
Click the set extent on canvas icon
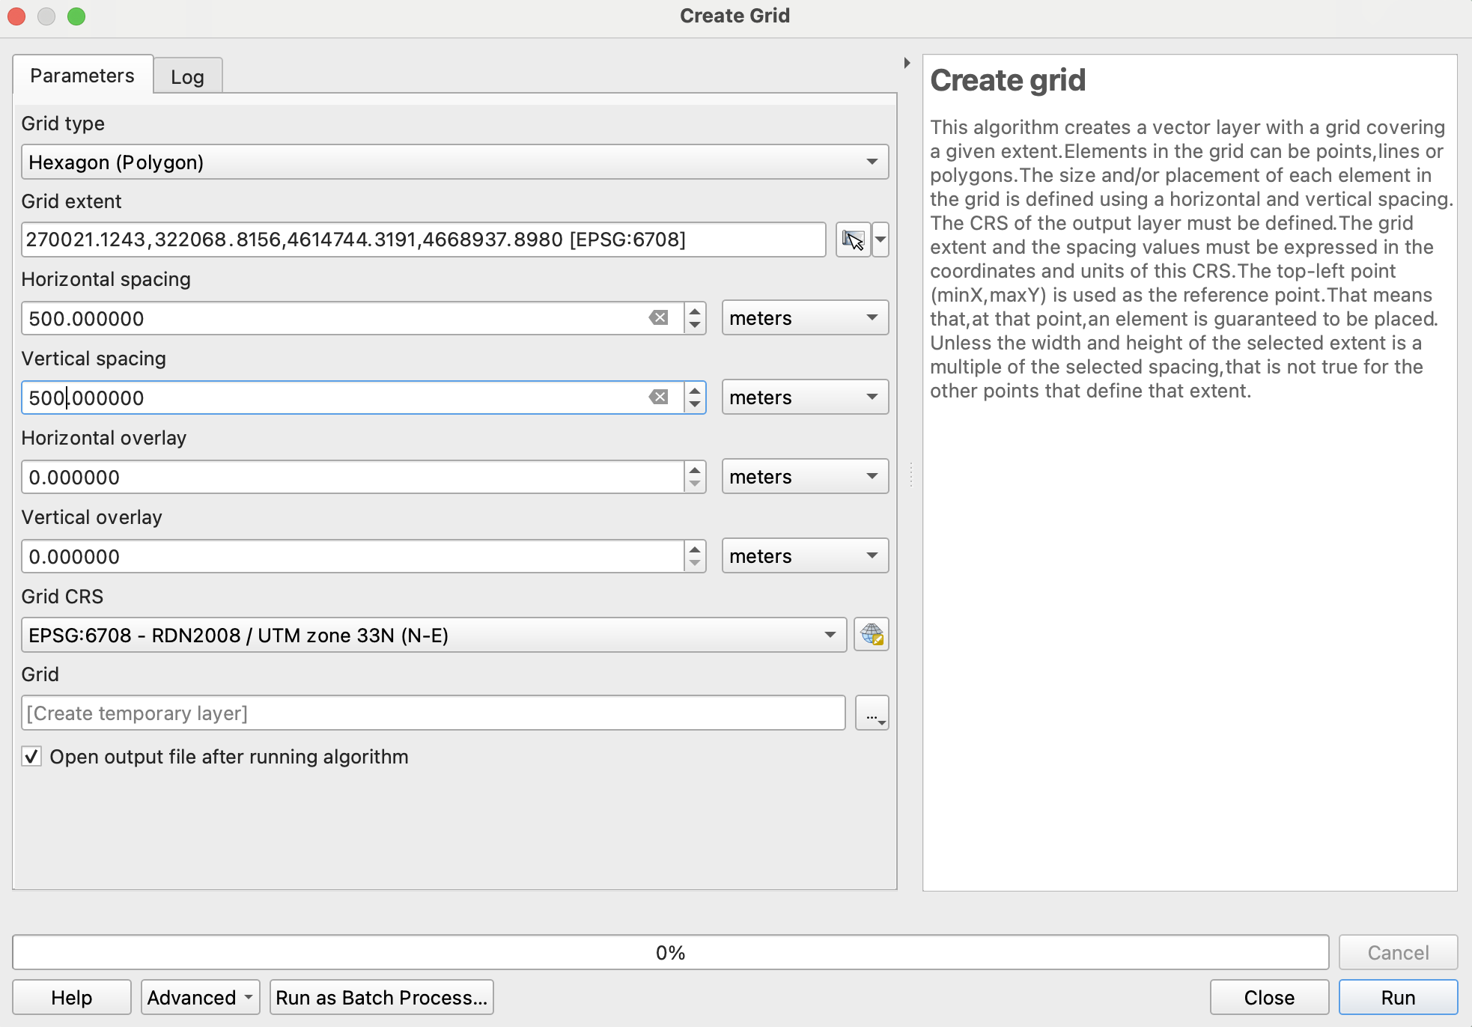point(853,240)
